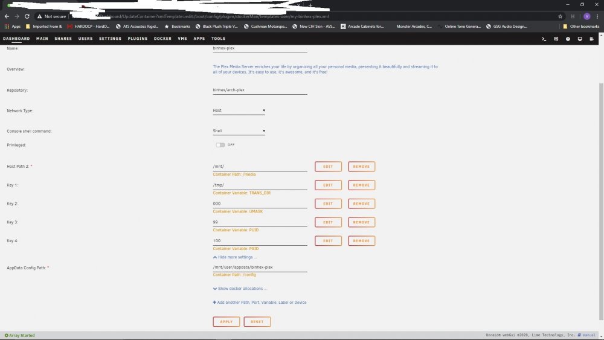Edit the Key 3 PUID variable
The width and height of the screenshot is (604, 340).
click(x=328, y=222)
